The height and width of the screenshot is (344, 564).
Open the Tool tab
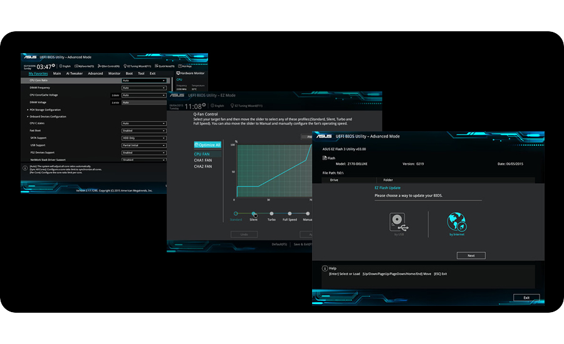click(x=141, y=73)
